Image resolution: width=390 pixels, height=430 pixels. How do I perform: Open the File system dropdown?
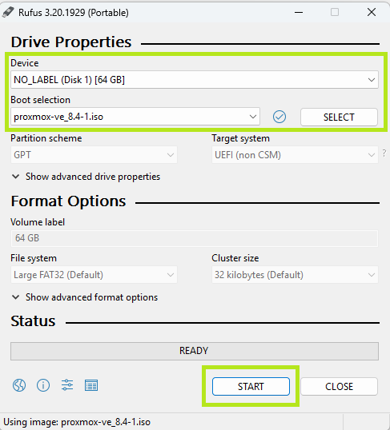click(94, 274)
